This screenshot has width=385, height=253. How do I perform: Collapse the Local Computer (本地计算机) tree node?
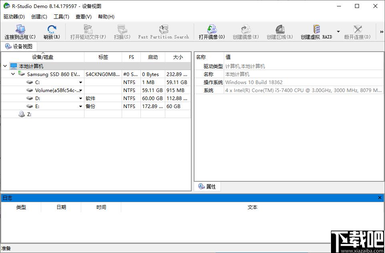[x=5, y=66]
